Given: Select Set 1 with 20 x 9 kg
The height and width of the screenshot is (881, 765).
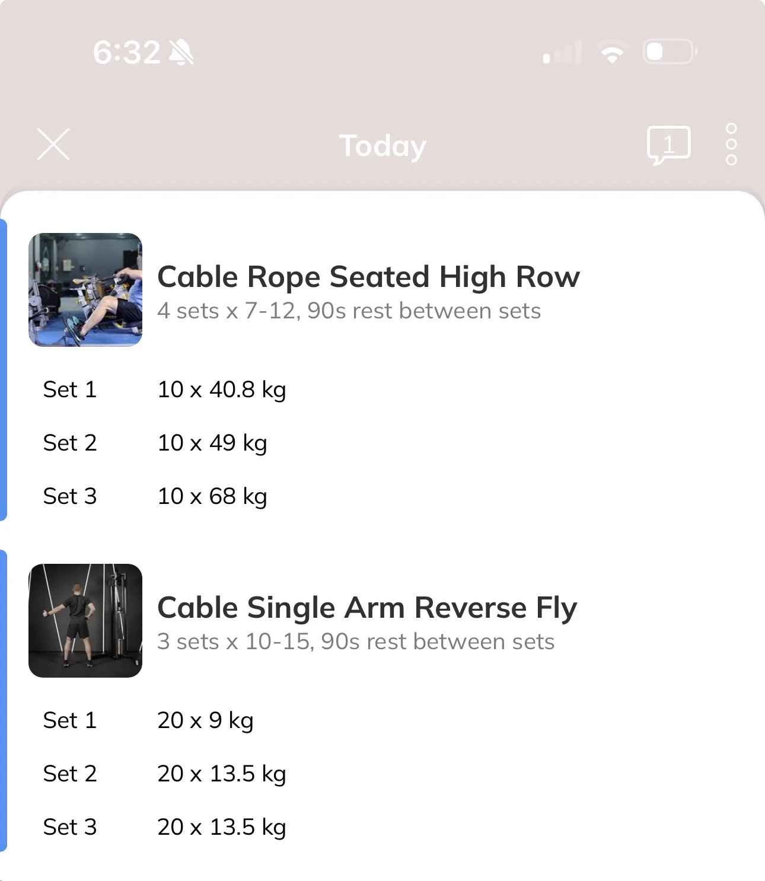Looking at the screenshot, I should coord(383,720).
